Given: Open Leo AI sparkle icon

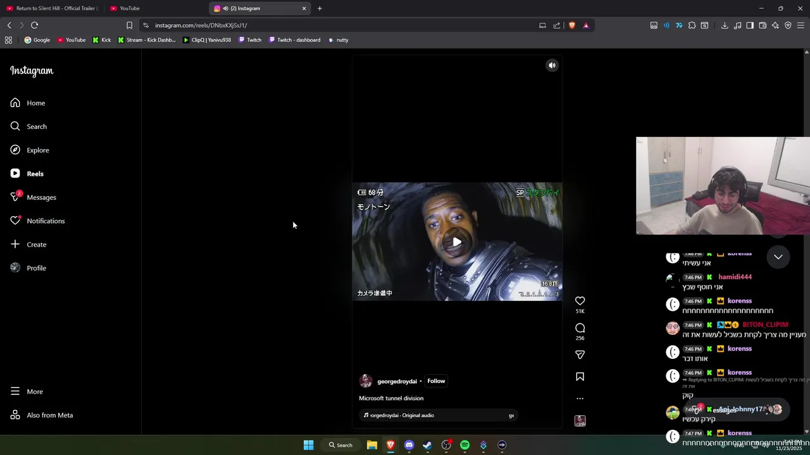Looking at the screenshot, I should (x=775, y=25).
